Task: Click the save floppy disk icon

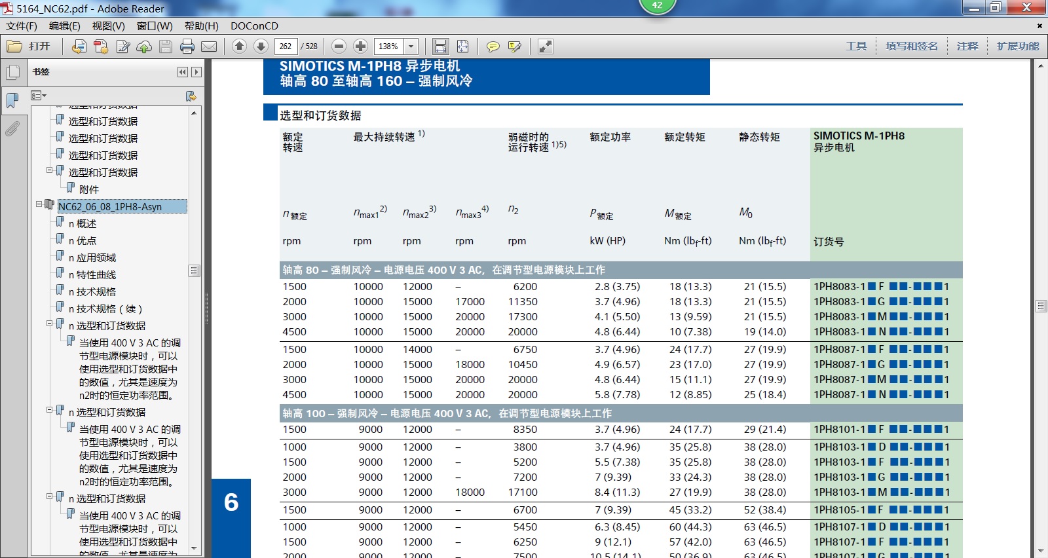Action: coord(166,46)
